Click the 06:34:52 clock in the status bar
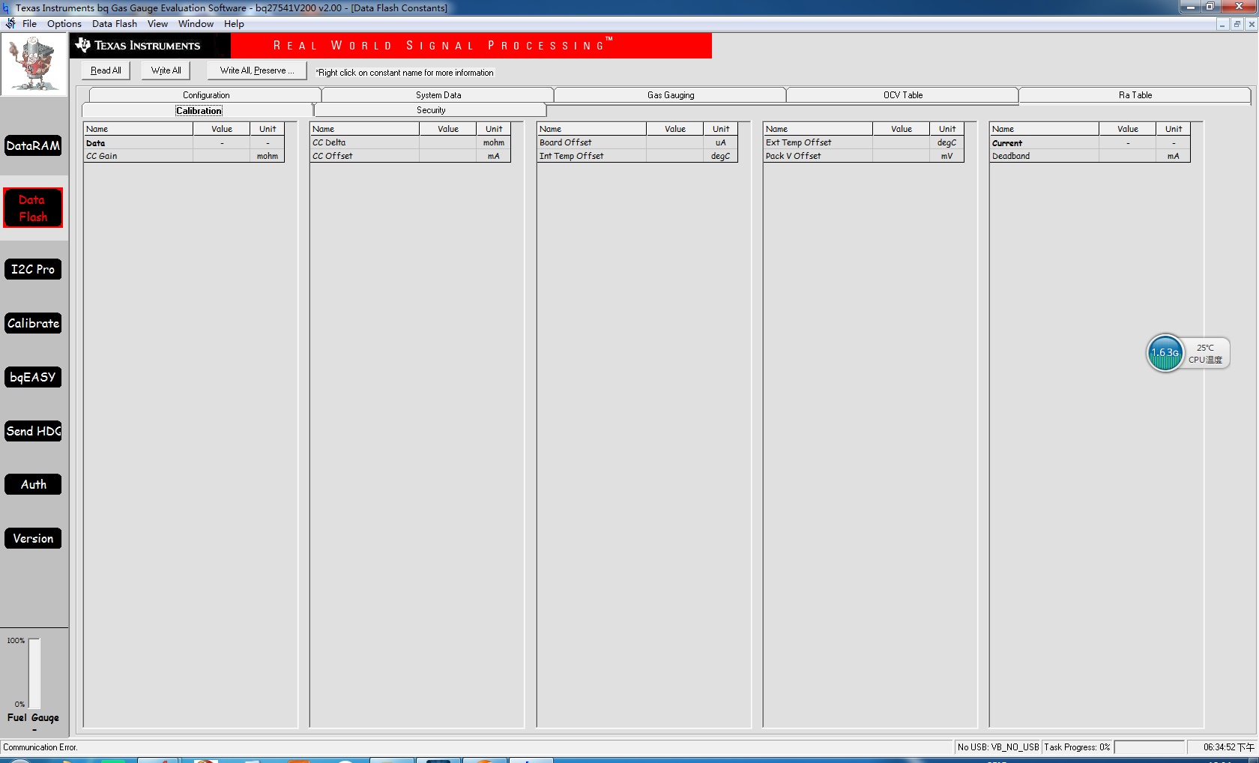 pos(1229,747)
